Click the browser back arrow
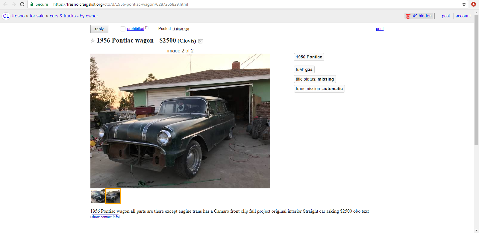The image size is (479, 233). pos(5,4)
